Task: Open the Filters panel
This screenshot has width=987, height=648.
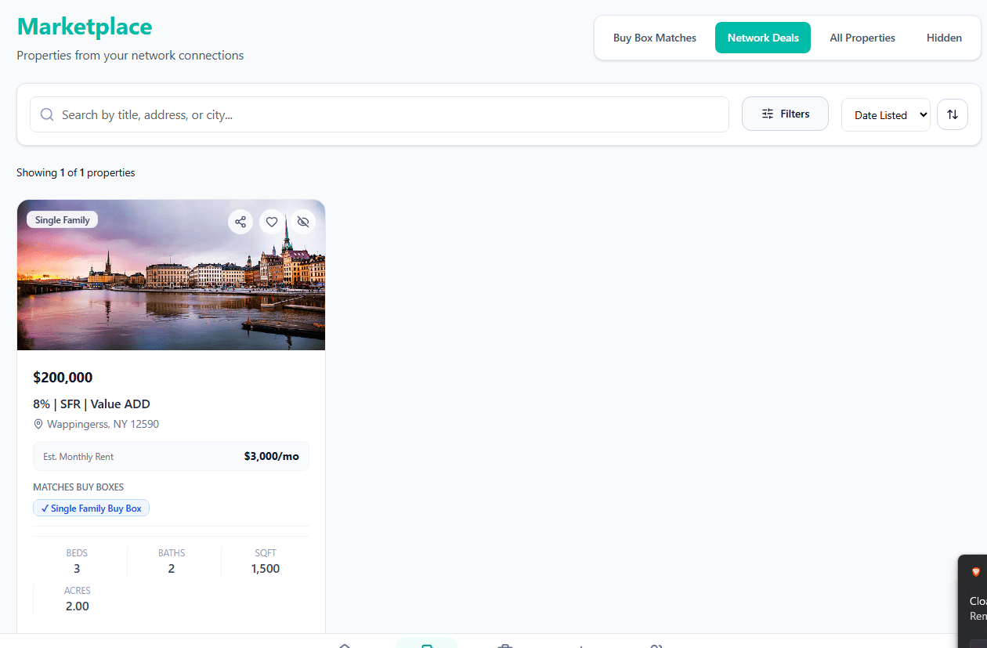Action: 785,114
